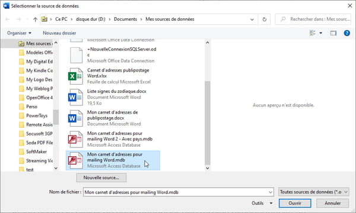Open the help question mark icon
This screenshot has height=213, width=356.
(347, 33)
